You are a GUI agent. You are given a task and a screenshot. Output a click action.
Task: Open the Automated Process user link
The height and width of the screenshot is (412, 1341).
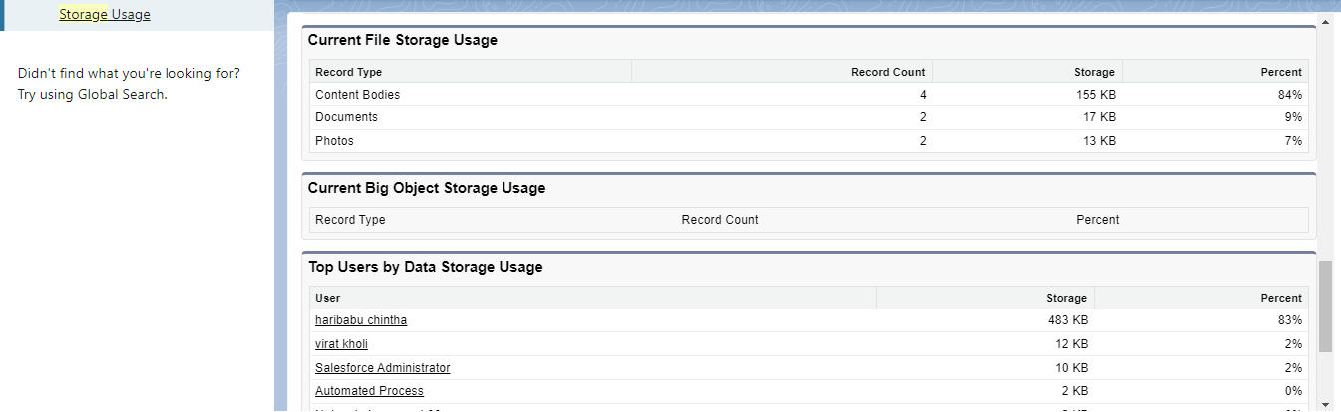click(369, 391)
